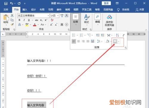Open the 文件 File menu
The height and width of the screenshot is (108, 149).
[x=6, y=10]
